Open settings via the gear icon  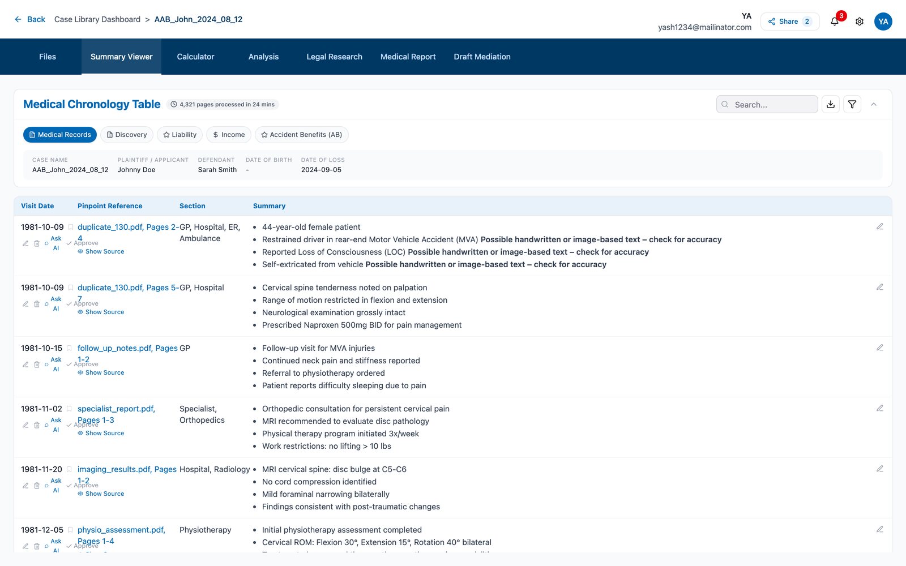(x=860, y=22)
